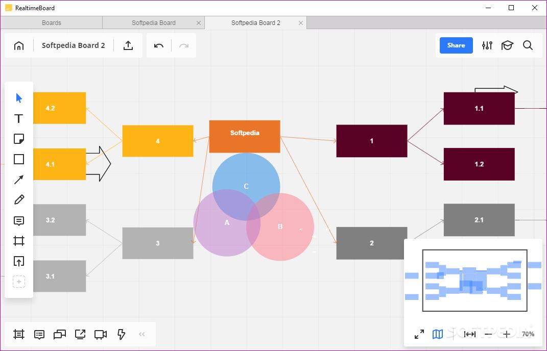Screen dimensions: 547x351
Task: Click the 70% zoom level
Action: (528, 334)
